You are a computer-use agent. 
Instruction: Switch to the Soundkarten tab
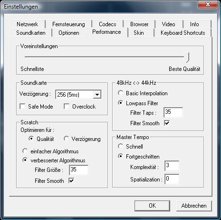pyautogui.click(x=31, y=33)
